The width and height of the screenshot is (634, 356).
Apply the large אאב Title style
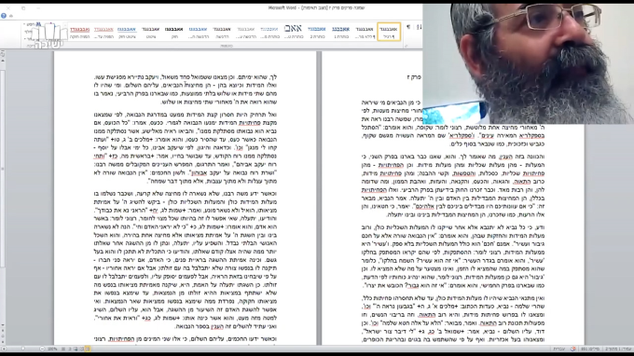[x=293, y=32]
